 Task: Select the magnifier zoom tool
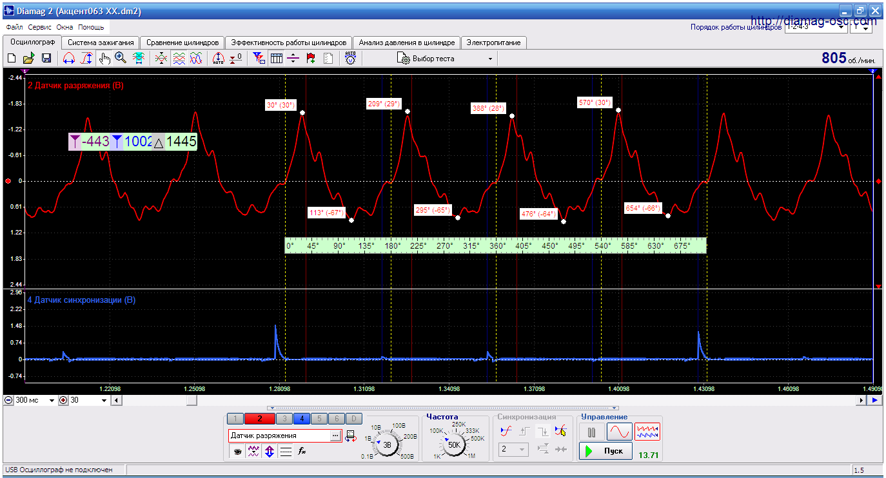pyautogui.click(x=121, y=59)
